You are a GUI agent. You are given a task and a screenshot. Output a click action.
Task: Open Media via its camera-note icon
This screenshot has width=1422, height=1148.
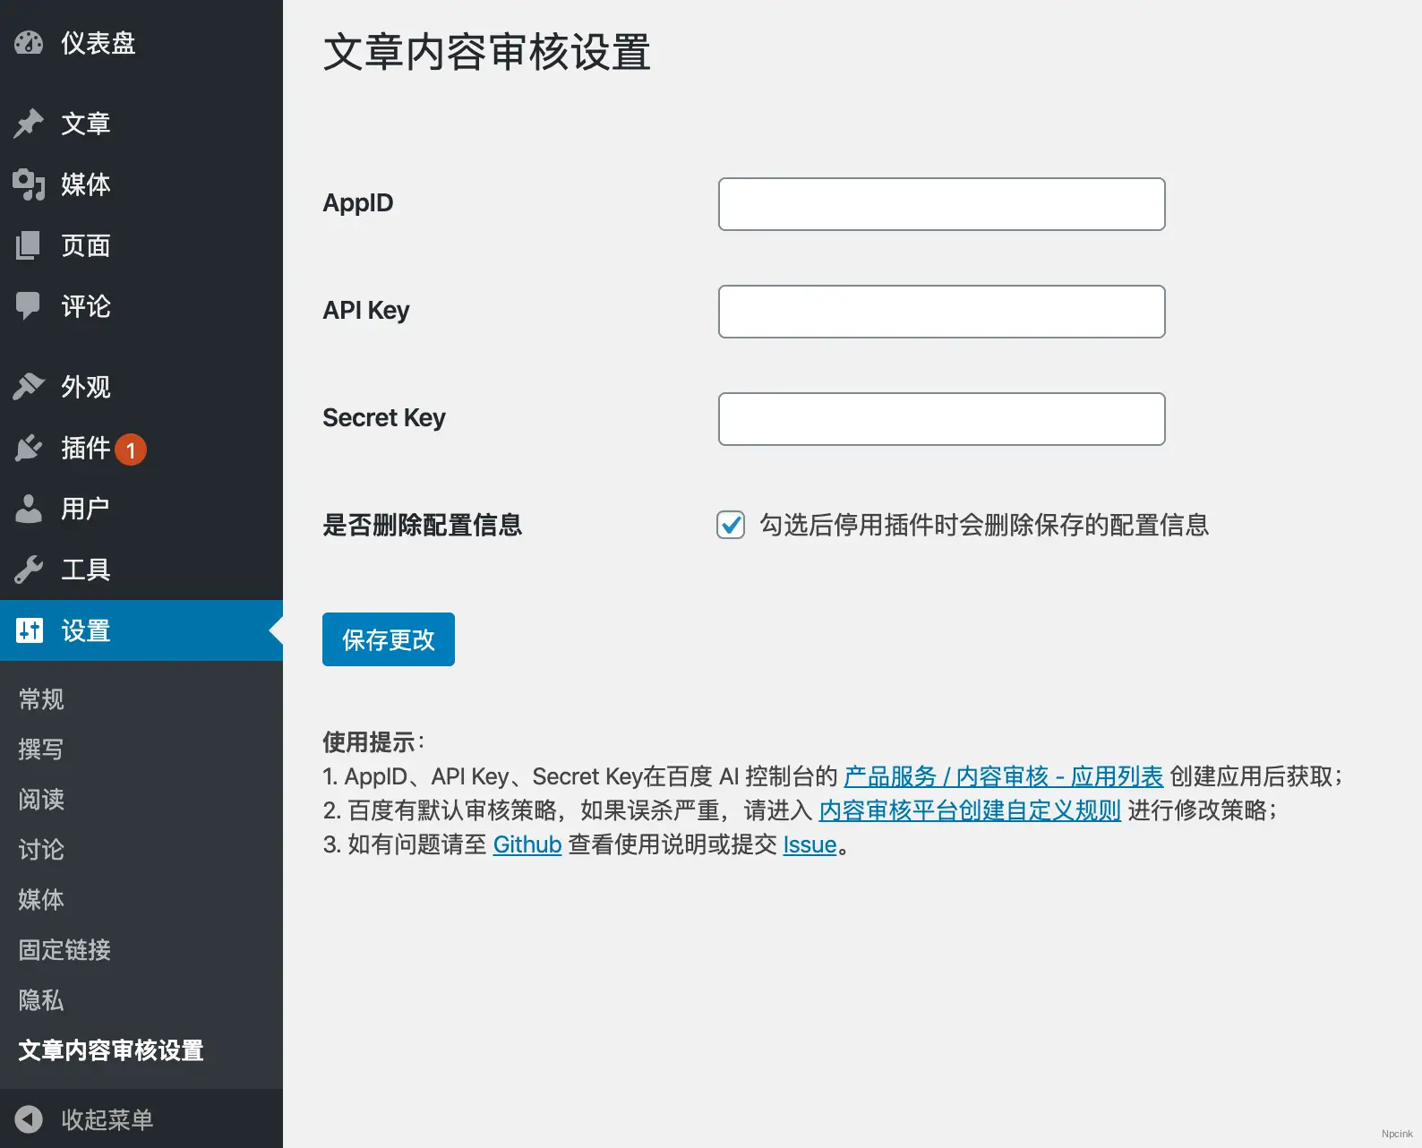(x=29, y=184)
